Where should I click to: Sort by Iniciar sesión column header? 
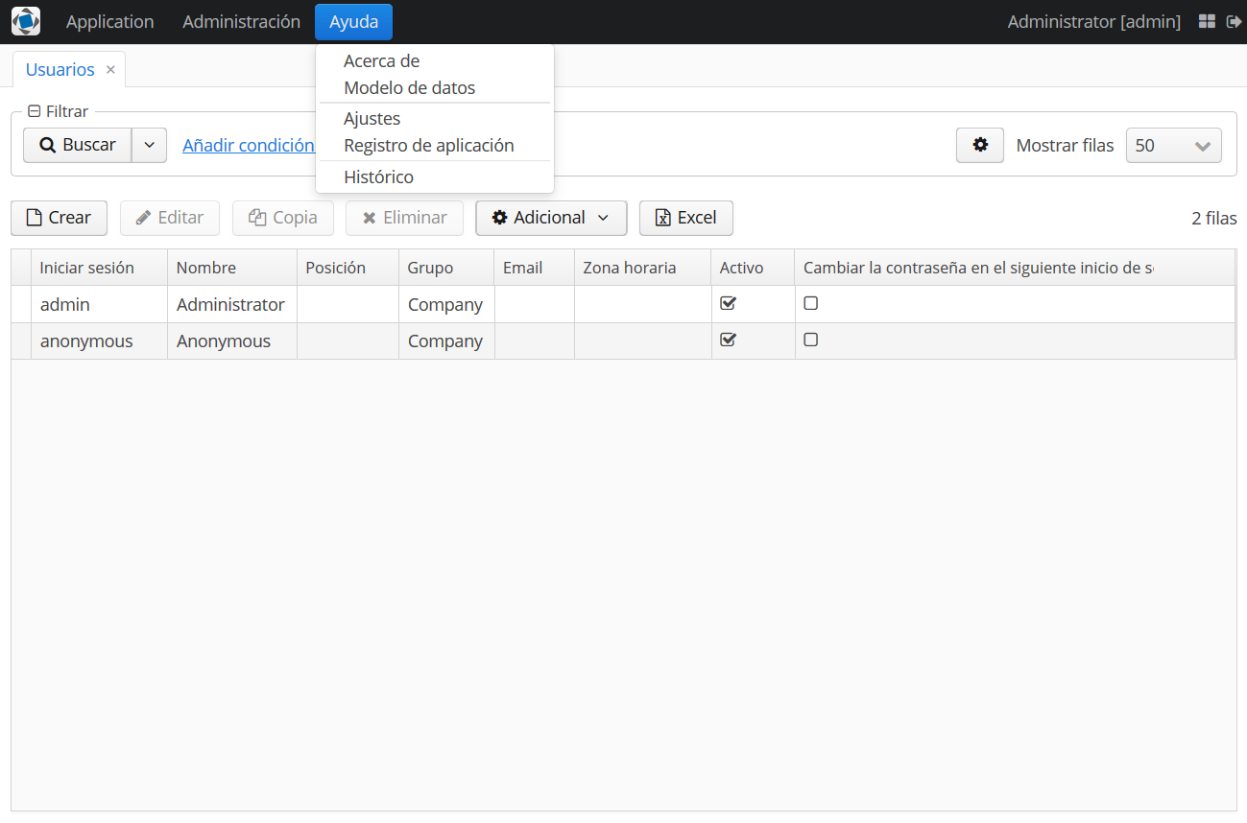[x=87, y=268]
